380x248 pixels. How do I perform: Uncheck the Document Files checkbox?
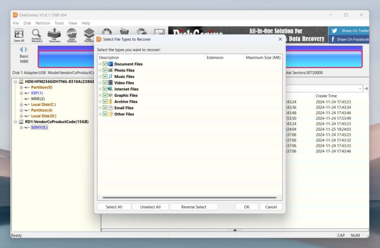coord(105,64)
